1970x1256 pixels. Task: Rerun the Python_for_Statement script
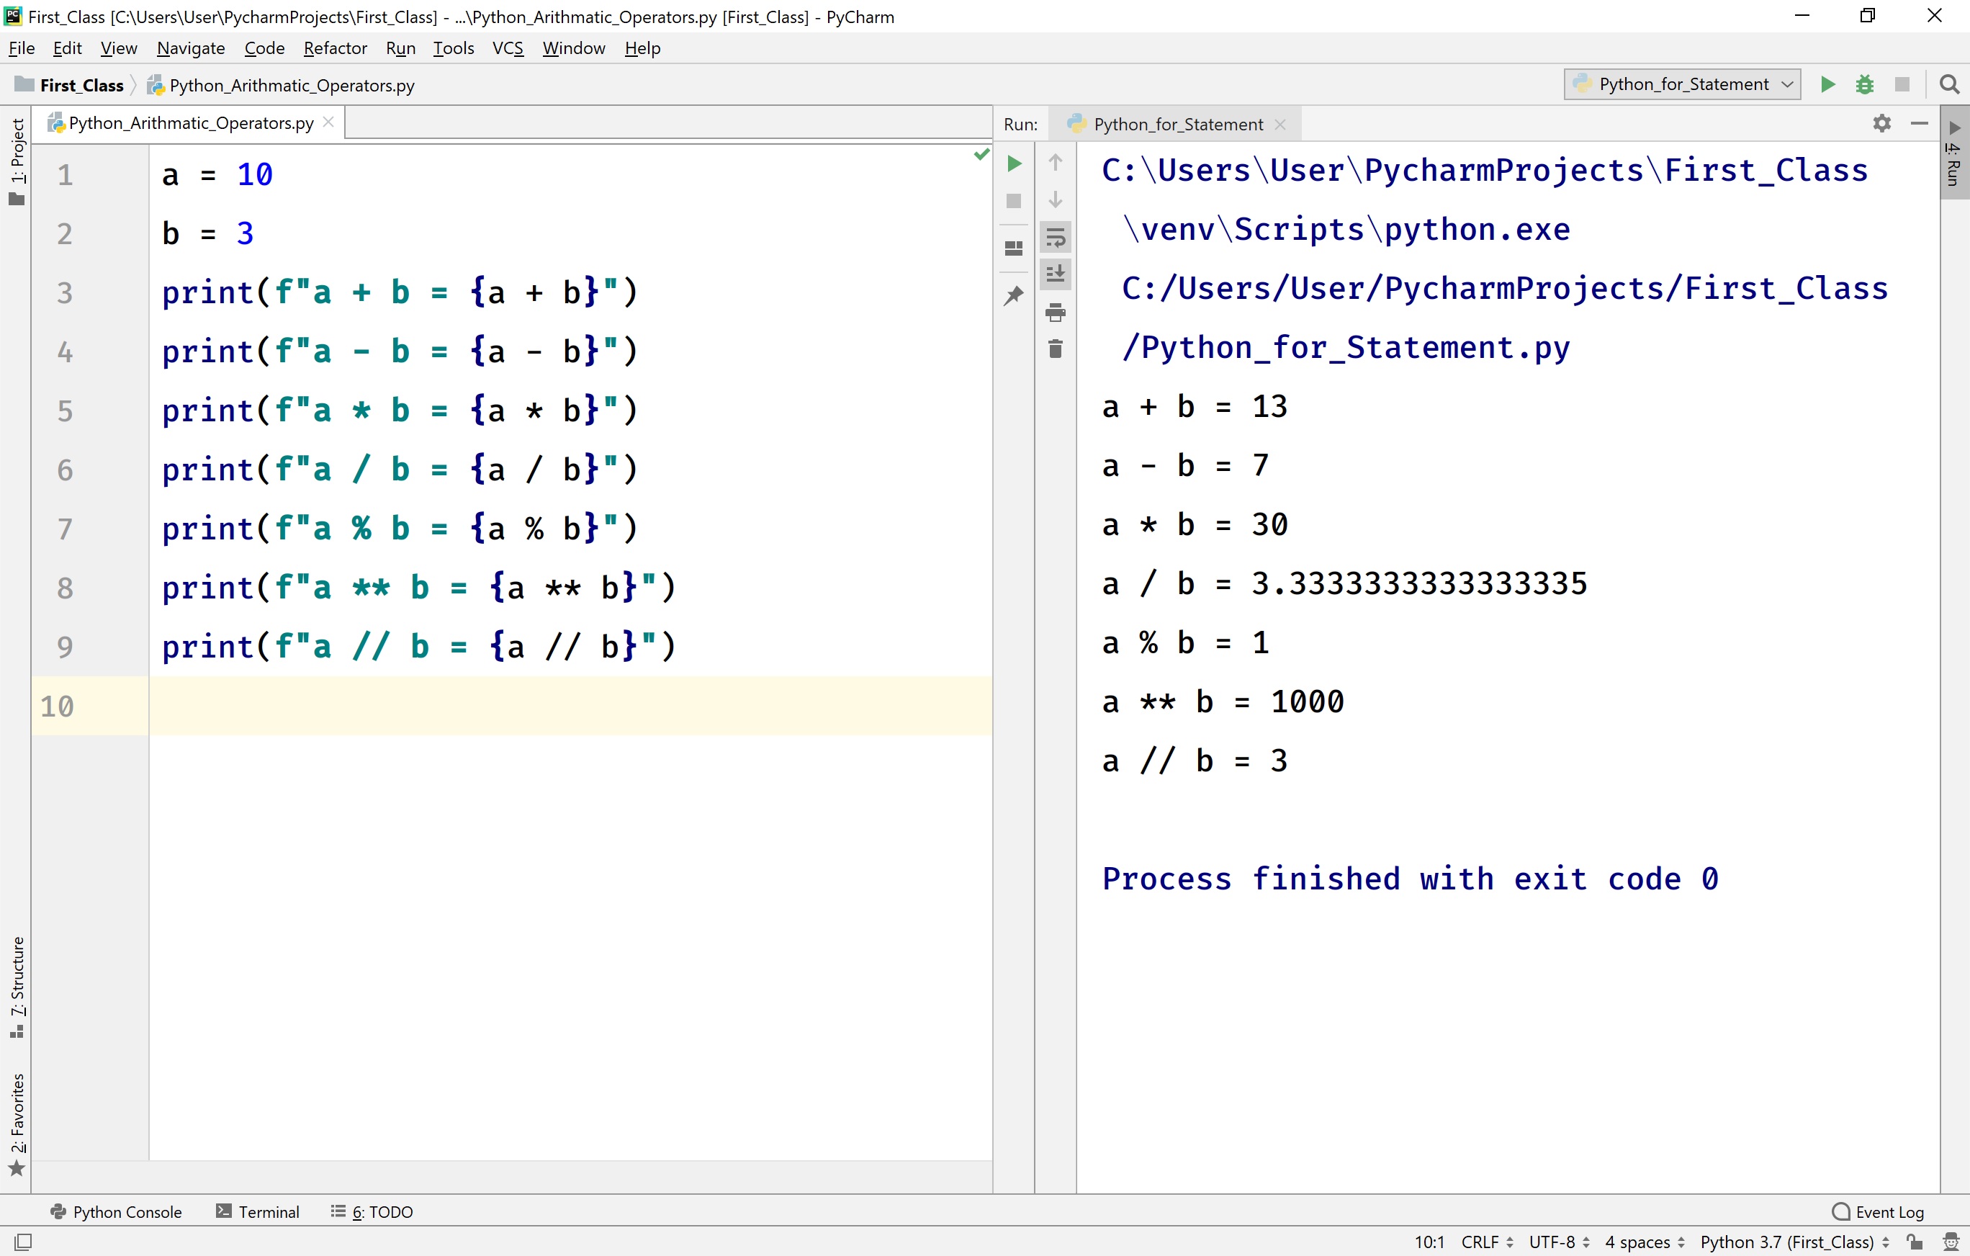click(x=1015, y=163)
